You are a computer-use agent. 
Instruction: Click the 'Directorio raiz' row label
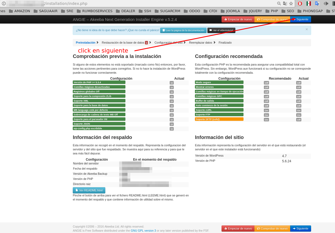82,184
